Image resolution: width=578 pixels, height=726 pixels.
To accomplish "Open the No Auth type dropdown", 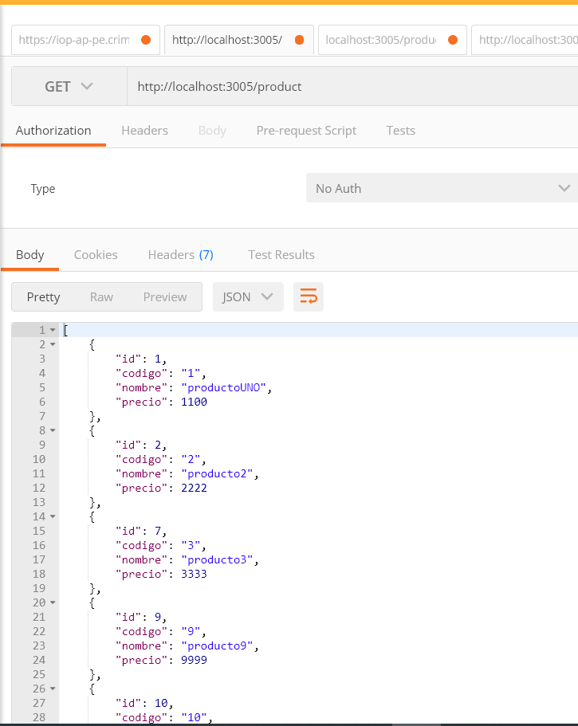I will (x=442, y=188).
